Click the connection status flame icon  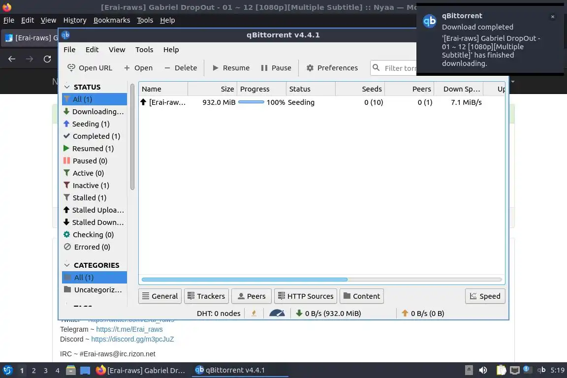[254, 313]
